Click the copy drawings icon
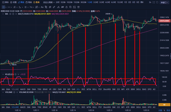This screenshot has width=171, height=112. (70, 7)
